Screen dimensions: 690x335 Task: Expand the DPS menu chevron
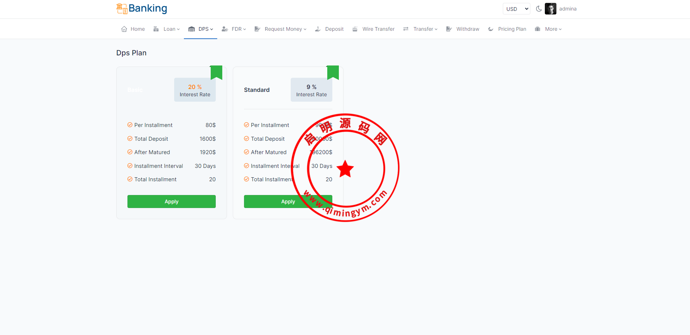click(x=212, y=29)
